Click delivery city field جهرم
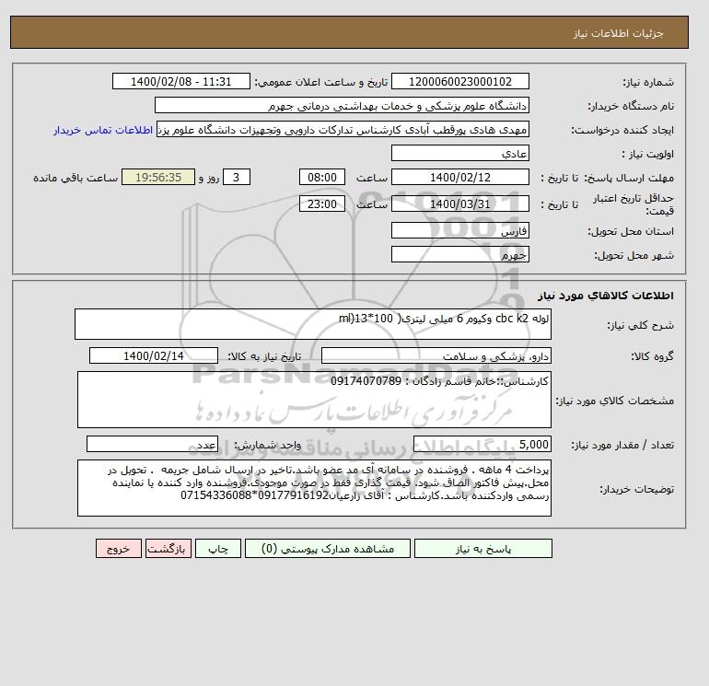 coord(459,254)
